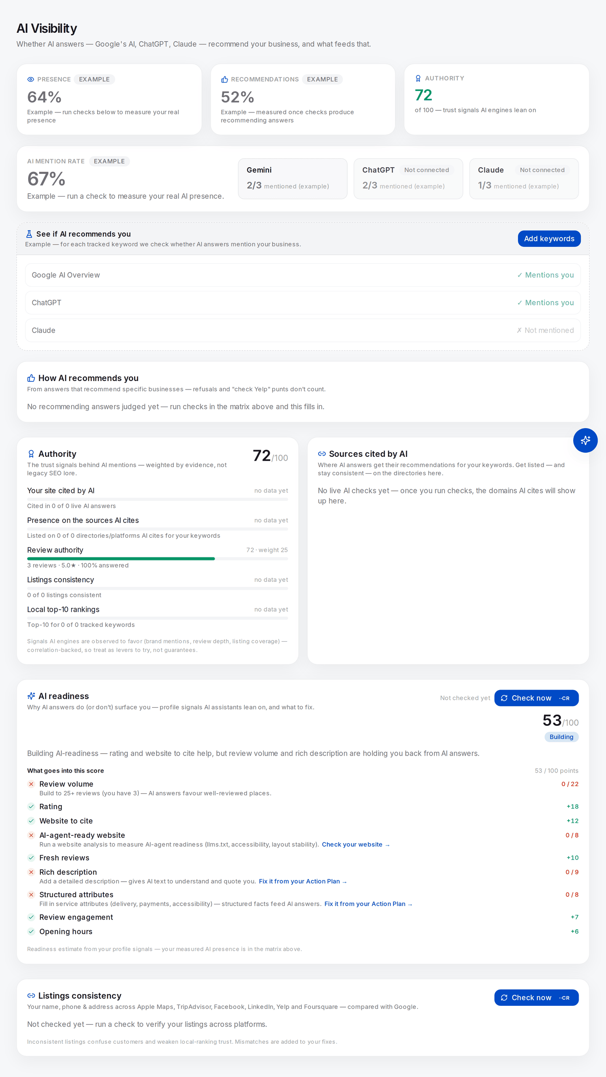Click the link icon beside Sources cited by AI

(x=322, y=454)
